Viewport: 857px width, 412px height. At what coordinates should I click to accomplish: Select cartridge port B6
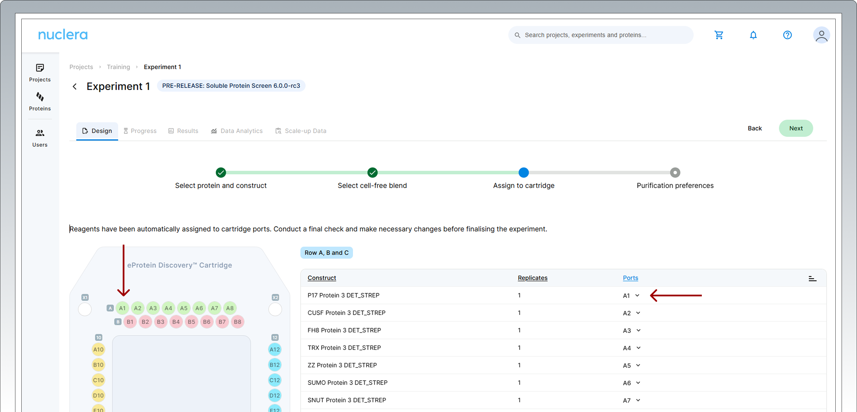[x=207, y=322]
